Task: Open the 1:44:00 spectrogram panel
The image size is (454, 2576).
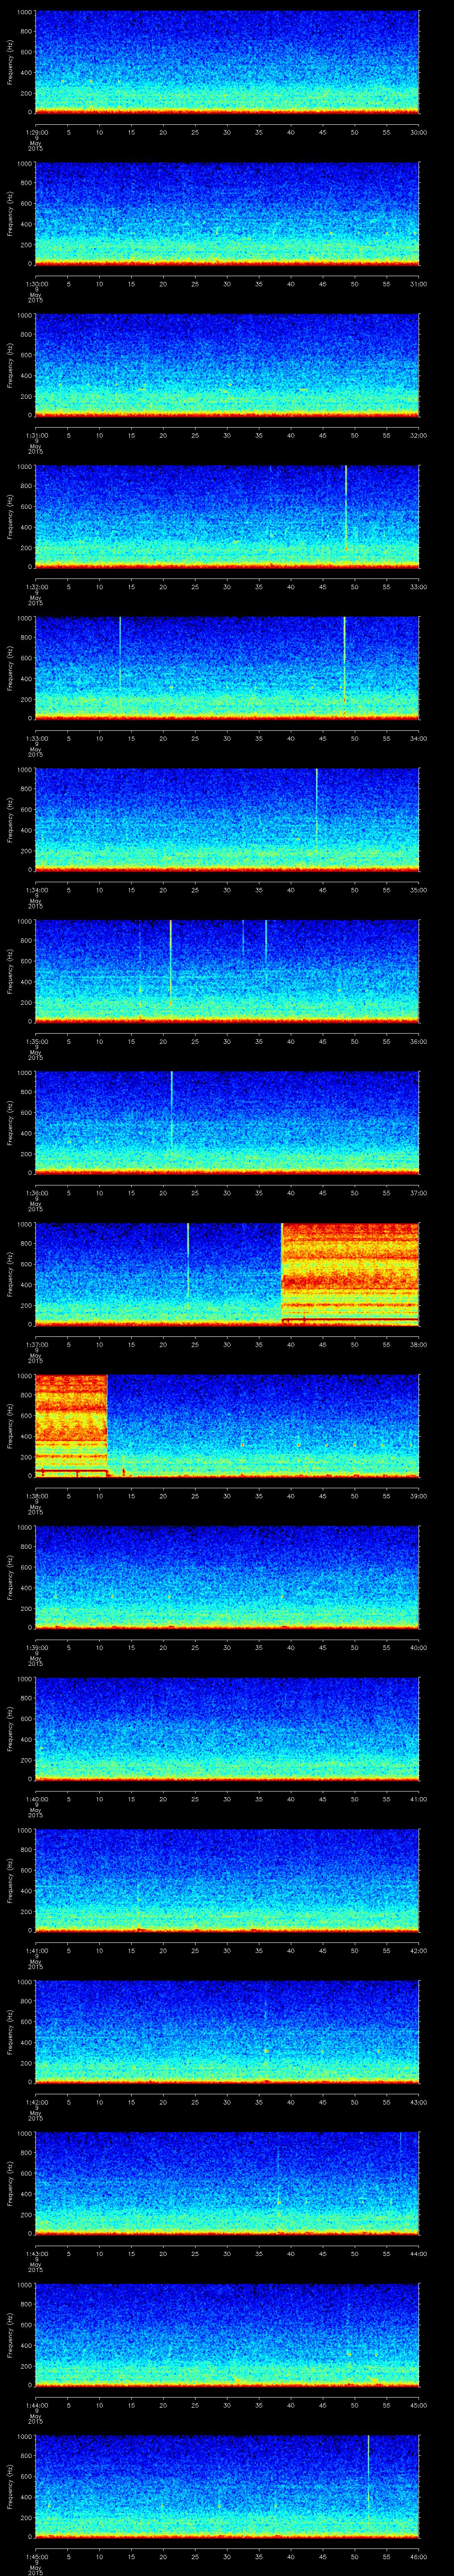Action: point(227,2334)
